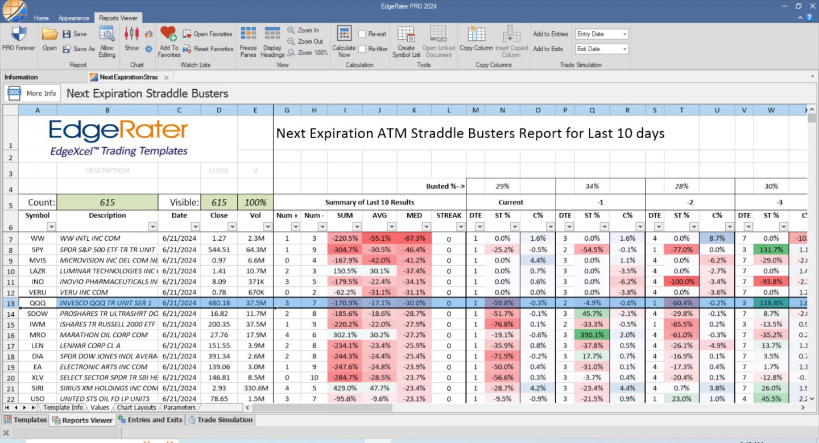
Task: Click Reset Favorites in Watch Lists
Action: [x=208, y=49]
